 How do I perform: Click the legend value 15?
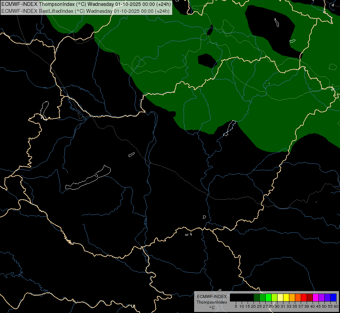tap(248, 306)
